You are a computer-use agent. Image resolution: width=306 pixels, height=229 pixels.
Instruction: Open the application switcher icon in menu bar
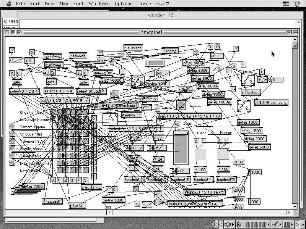(297, 3)
